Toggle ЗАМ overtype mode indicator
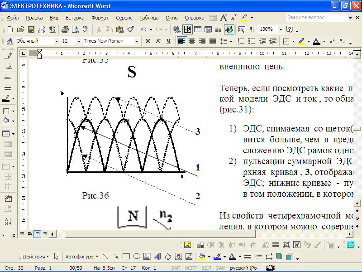This screenshot has height=272, width=362. 221,268
